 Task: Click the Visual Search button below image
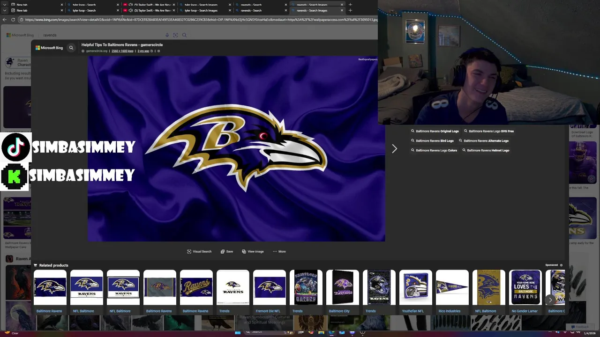point(199,251)
